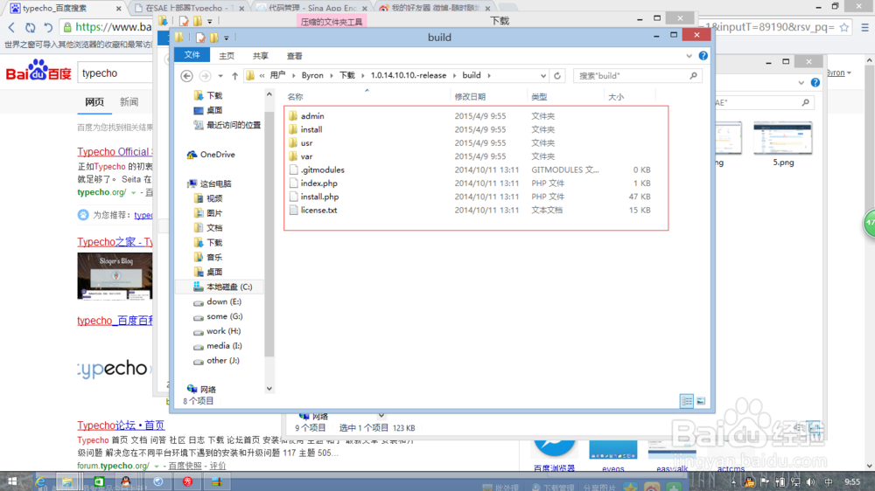875x491 pixels.
Task: Click volume icon in system tray
Action: [811, 482]
